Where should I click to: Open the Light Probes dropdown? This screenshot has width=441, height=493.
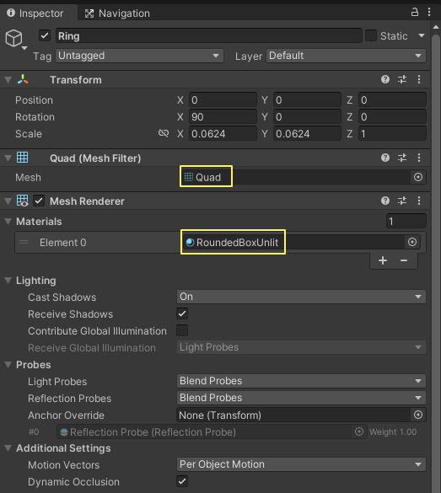pyautogui.click(x=301, y=381)
